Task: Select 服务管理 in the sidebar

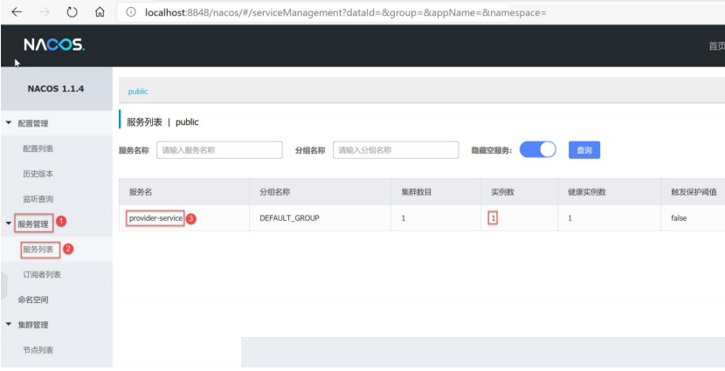Action: tap(33, 224)
